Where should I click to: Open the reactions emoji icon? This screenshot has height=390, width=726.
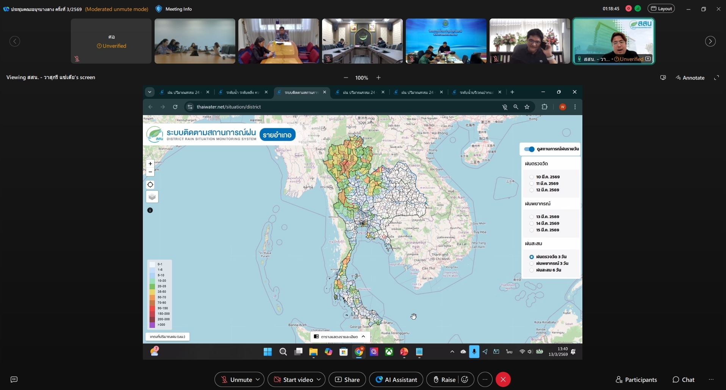pyautogui.click(x=465, y=379)
